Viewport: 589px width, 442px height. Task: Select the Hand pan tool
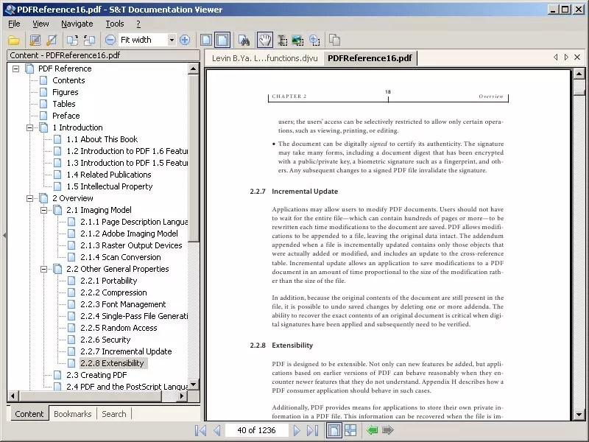265,40
